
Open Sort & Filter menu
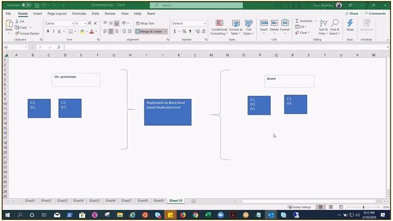[x=324, y=27]
